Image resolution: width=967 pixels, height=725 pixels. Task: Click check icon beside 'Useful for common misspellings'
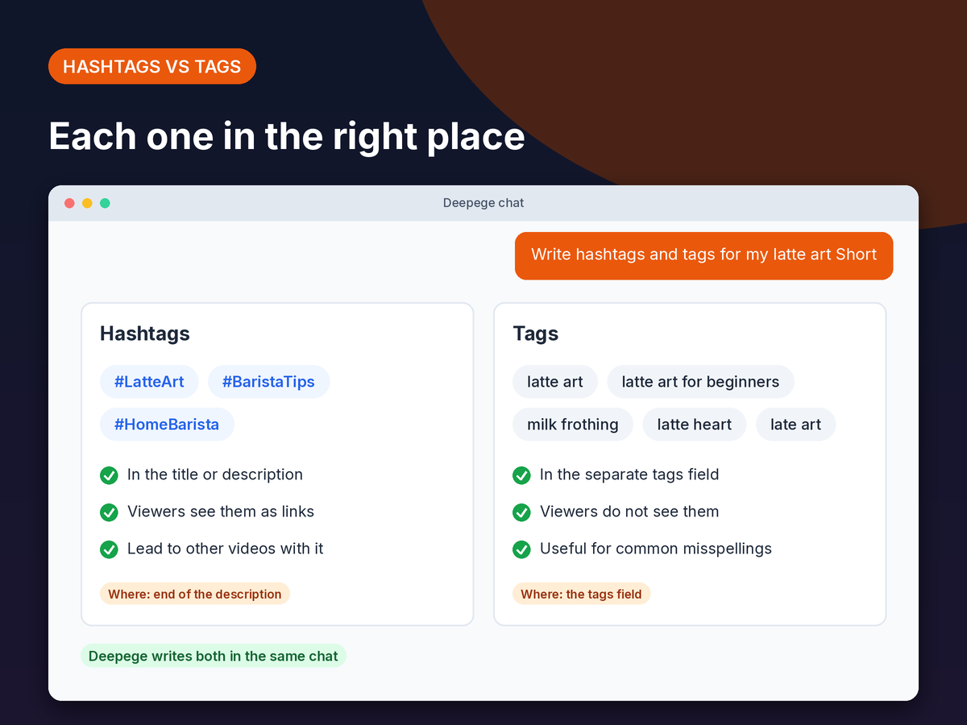pos(521,549)
